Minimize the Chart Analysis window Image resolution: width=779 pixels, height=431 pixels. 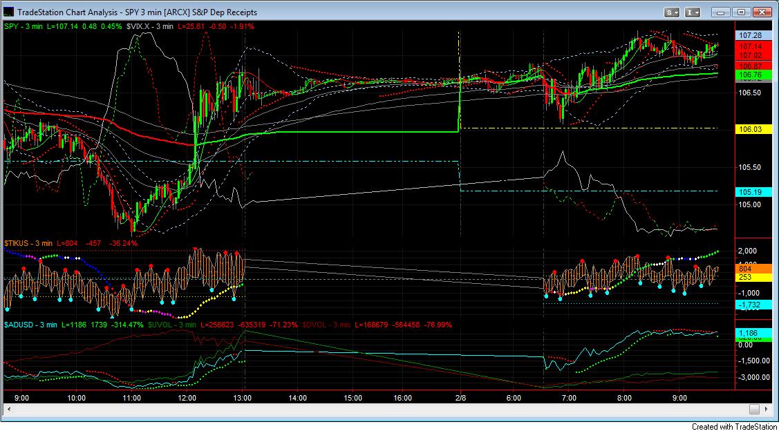[722, 12]
